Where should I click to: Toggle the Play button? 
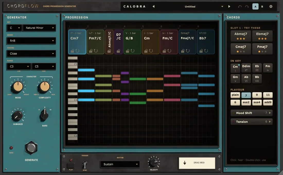(x=71, y=165)
